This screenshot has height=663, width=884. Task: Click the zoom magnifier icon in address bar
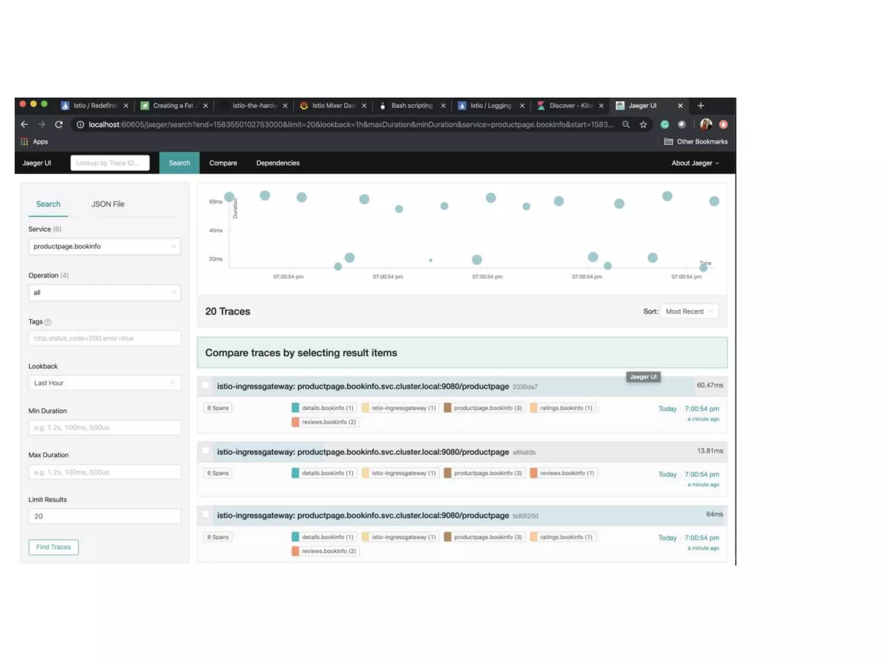pos(625,125)
